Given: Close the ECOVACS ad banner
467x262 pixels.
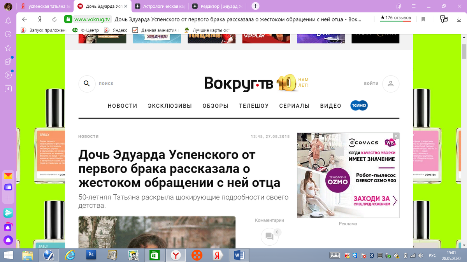Looking at the screenshot, I should (396, 136).
